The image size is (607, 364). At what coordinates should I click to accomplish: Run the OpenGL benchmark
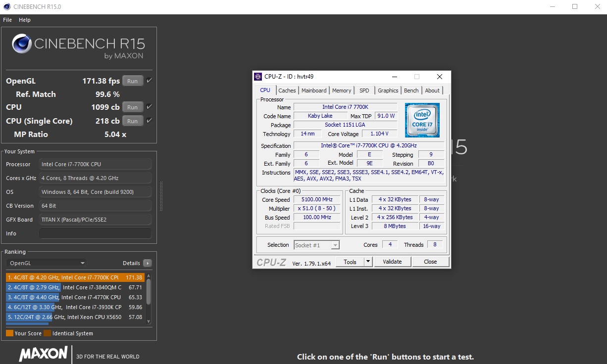tap(133, 81)
